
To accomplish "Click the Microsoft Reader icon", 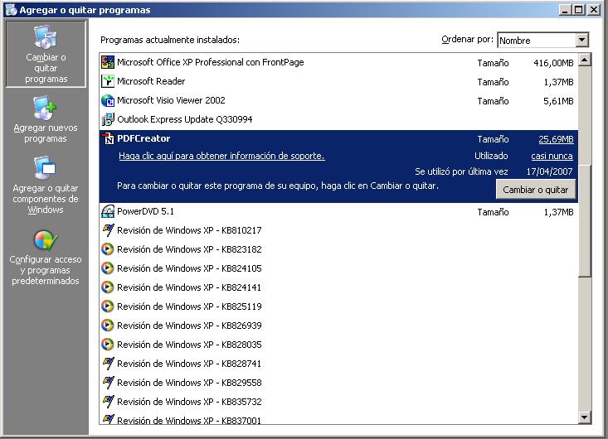I will pos(108,81).
